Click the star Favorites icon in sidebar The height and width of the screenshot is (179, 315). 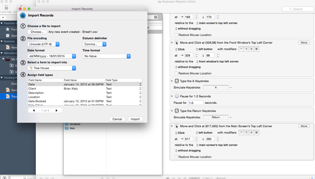(8, 29)
